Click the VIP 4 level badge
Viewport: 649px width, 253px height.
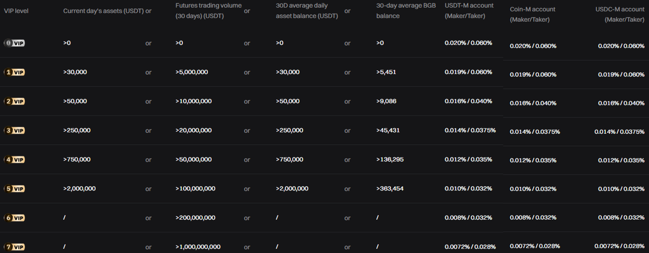pyautogui.click(x=14, y=160)
